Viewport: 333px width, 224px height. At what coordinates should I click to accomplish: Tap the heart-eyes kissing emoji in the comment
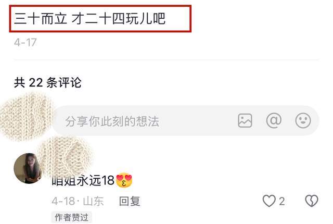pos(124,180)
